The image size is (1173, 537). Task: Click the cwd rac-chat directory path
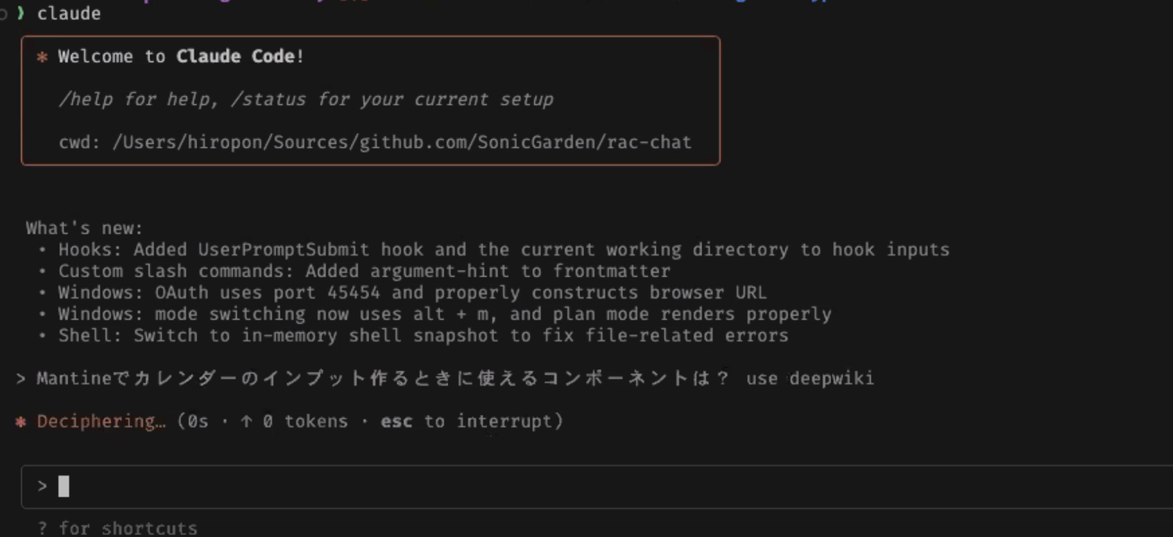pyautogui.click(x=402, y=142)
